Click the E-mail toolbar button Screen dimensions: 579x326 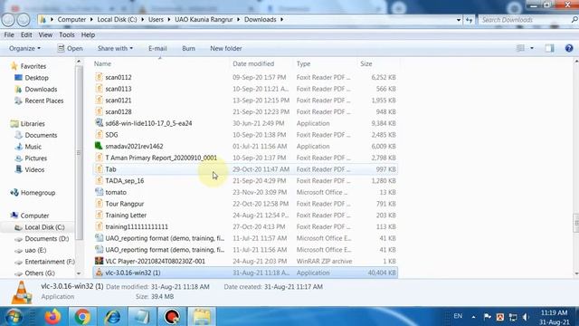[x=157, y=48]
